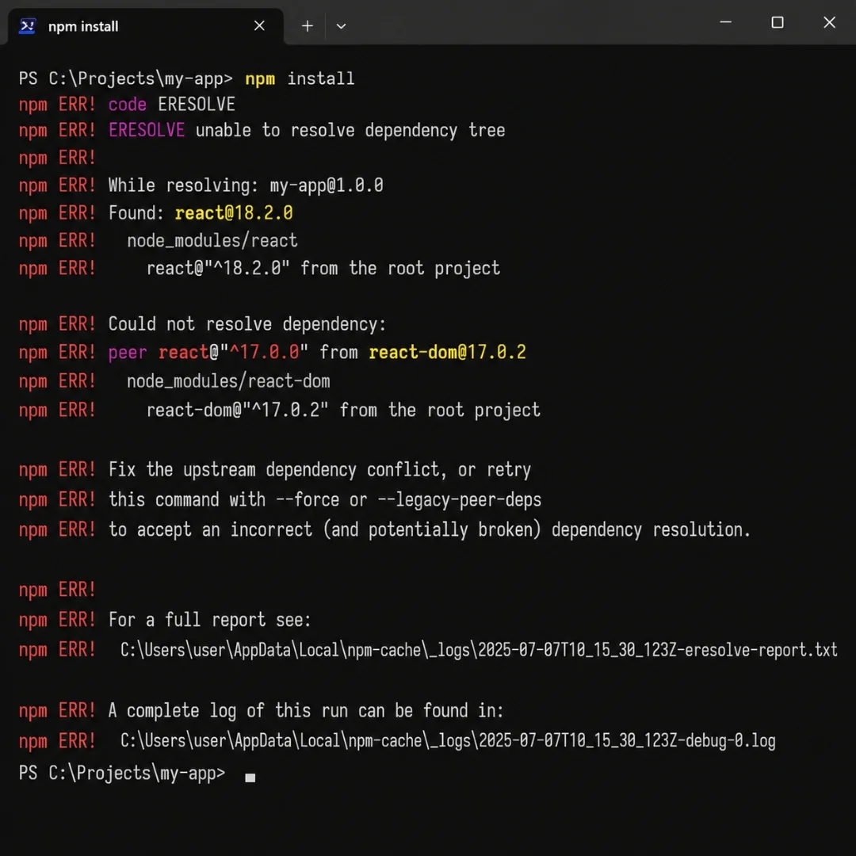
Task: Click the yellow "react-dom@17.0.2" text
Action: point(447,352)
